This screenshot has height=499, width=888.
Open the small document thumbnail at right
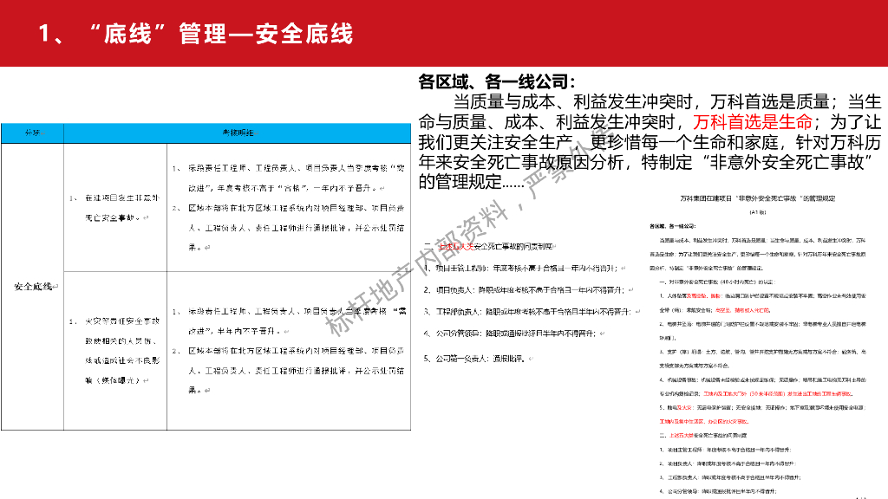pyautogui.click(x=759, y=345)
